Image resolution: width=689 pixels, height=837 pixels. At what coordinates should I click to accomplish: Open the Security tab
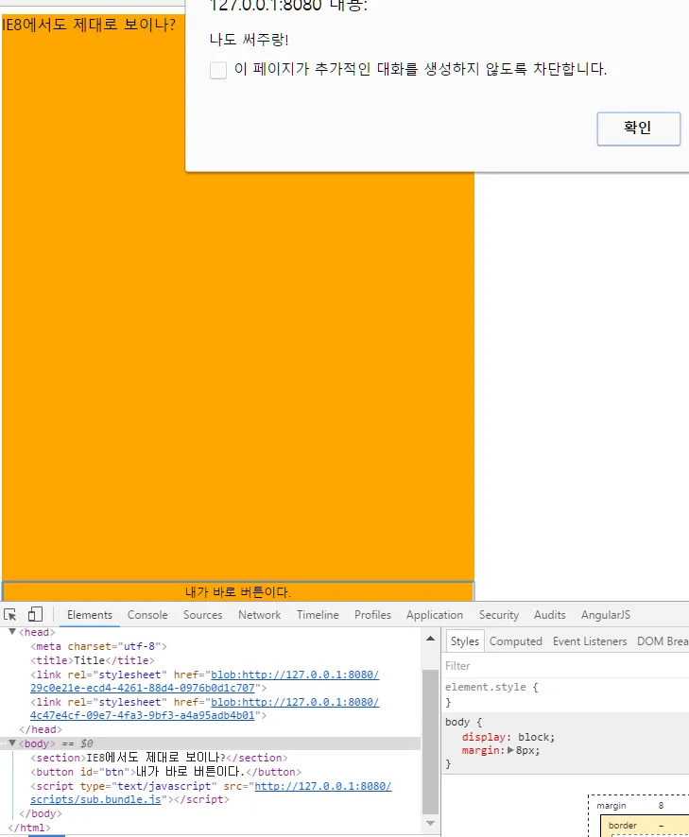tap(499, 615)
